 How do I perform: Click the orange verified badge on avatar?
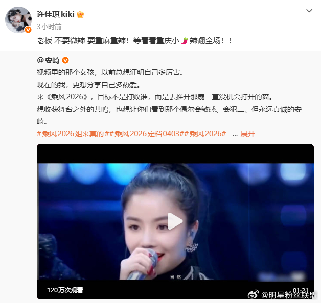coord(28,30)
